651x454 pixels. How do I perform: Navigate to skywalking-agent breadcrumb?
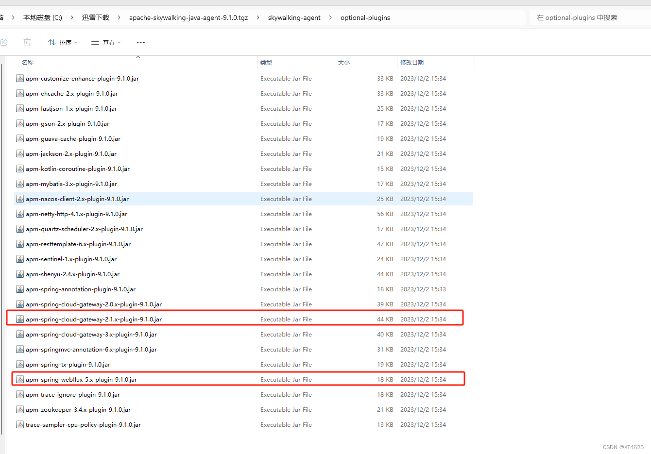click(294, 17)
